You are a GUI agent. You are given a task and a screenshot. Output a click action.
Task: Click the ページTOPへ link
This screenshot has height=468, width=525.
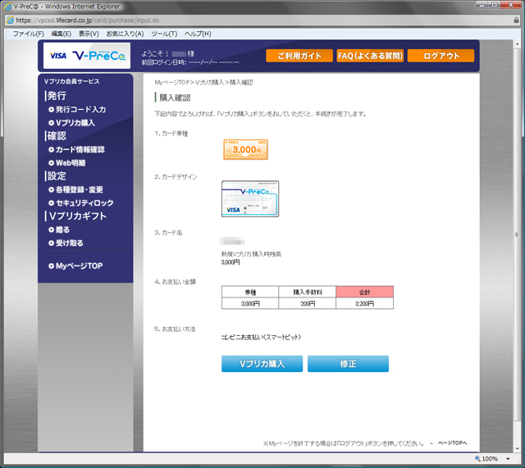point(452,443)
